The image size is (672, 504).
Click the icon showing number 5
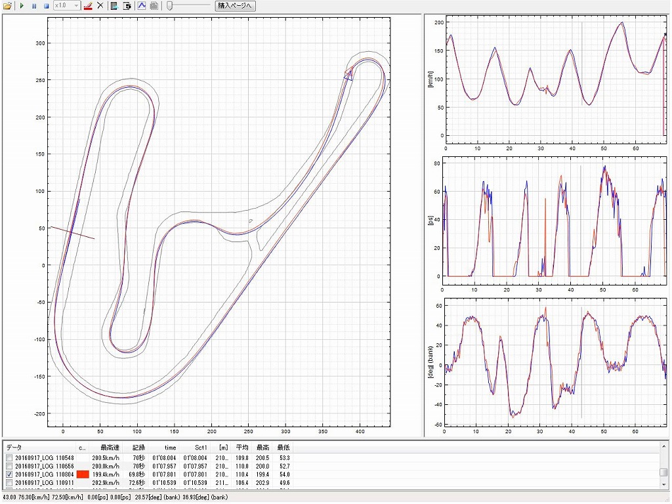coord(127,6)
